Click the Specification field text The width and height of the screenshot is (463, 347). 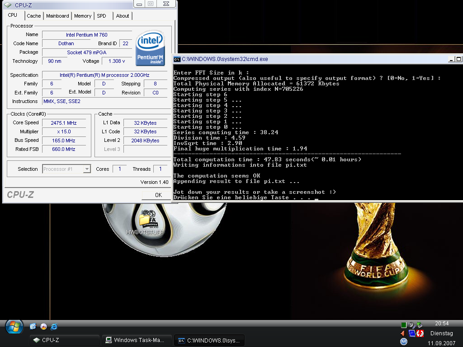[104, 75]
